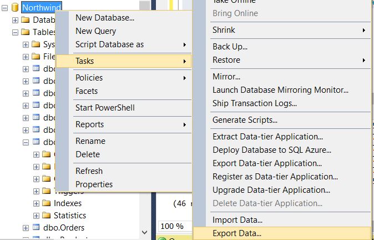
Task: Choose New Database... from the context menu
Action: click(x=124, y=18)
